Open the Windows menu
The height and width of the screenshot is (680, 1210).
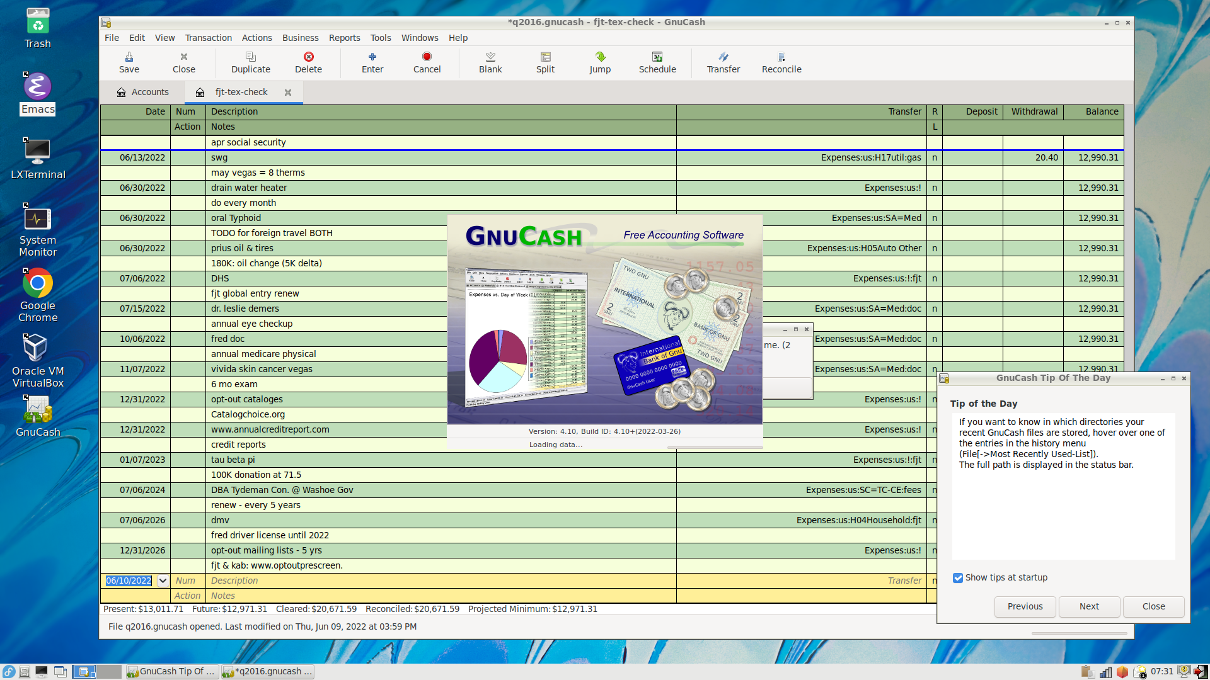tap(420, 38)
